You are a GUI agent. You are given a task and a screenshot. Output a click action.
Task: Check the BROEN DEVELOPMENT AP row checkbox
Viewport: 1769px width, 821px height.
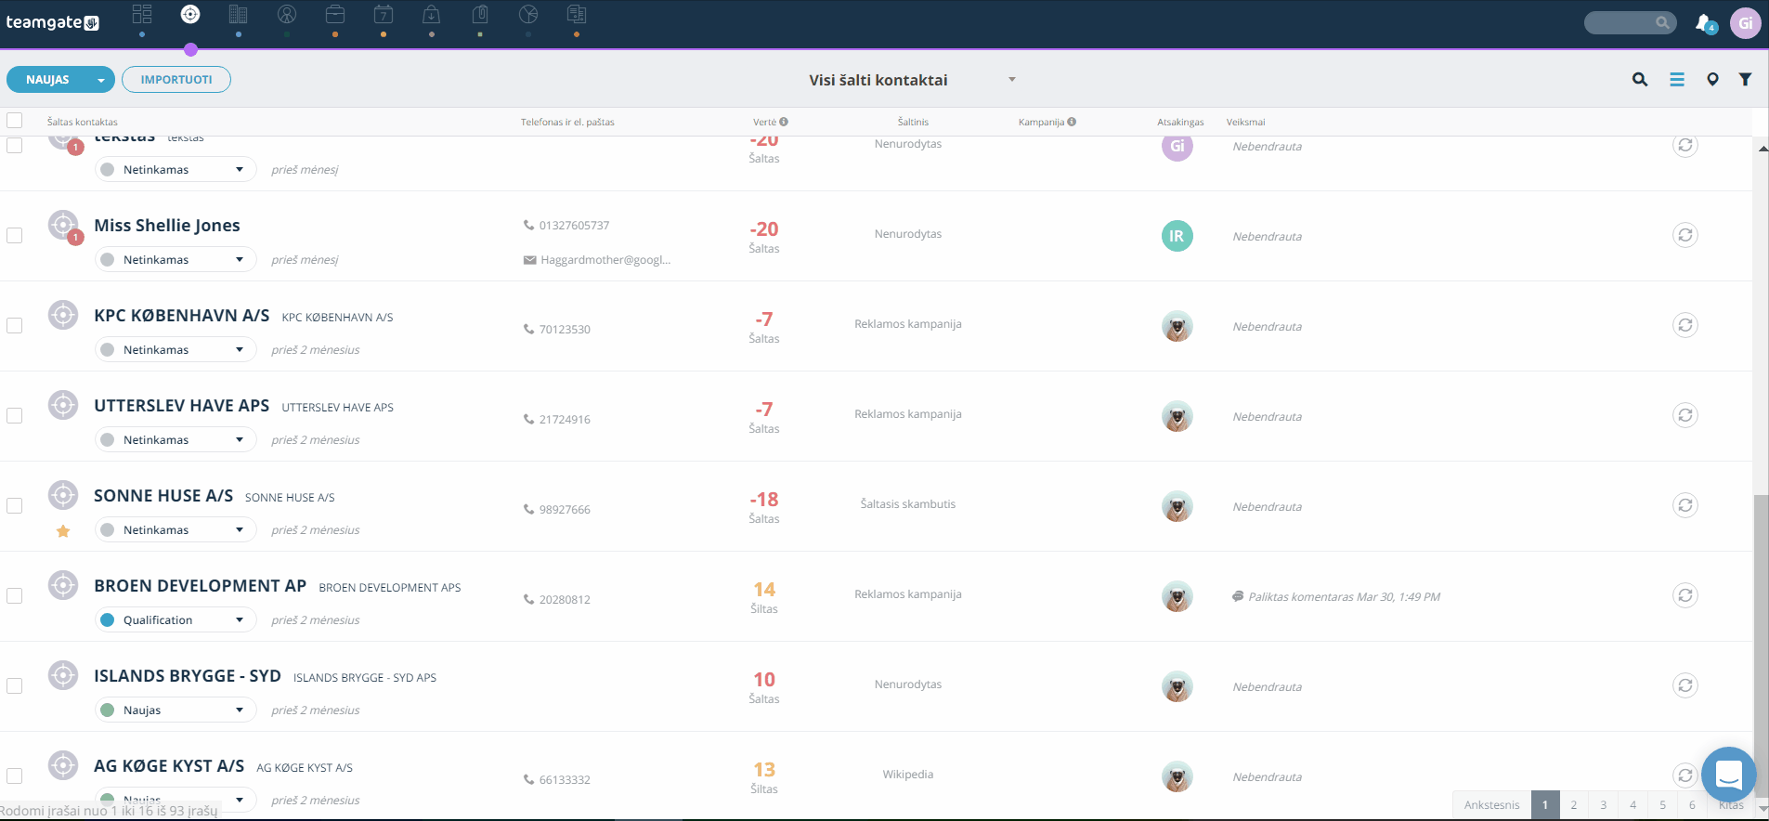coord(15,596)
